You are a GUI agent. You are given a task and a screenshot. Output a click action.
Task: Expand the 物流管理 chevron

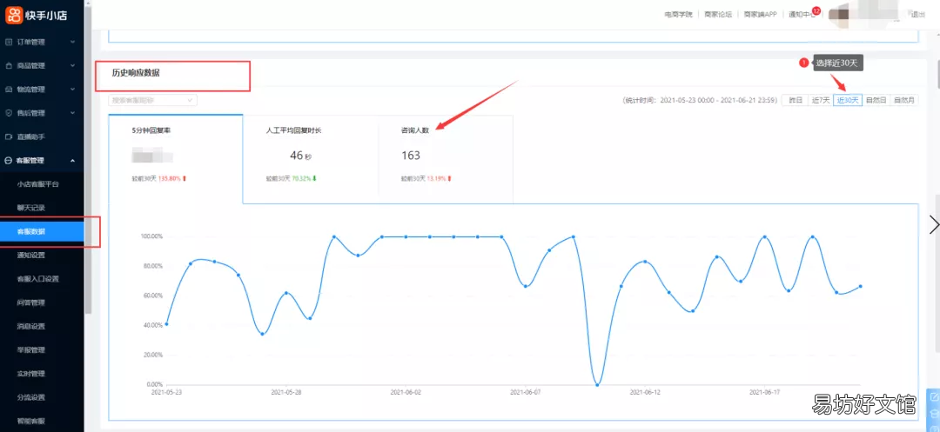coord(72,90)
